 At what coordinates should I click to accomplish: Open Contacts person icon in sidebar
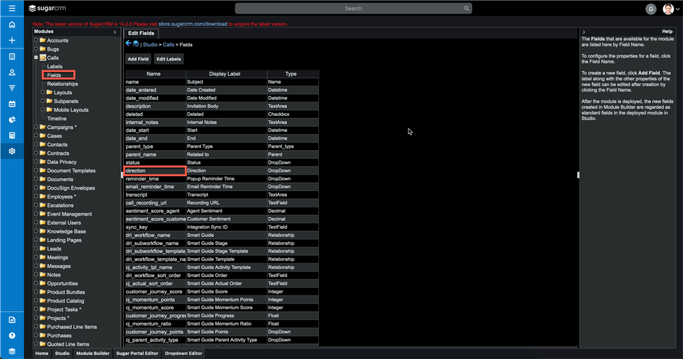pos(12,72)
